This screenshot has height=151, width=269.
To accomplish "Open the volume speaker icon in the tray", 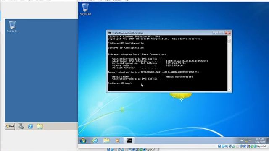I will [250, 141].
